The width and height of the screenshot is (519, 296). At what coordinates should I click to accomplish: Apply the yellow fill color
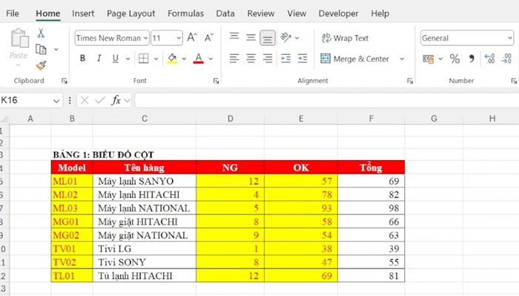pyautogui.click(x=172, y=59)
